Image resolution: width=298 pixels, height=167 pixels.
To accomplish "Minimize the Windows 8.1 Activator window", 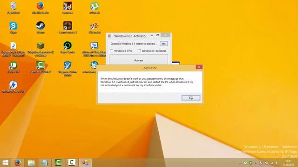I will 152,35.
